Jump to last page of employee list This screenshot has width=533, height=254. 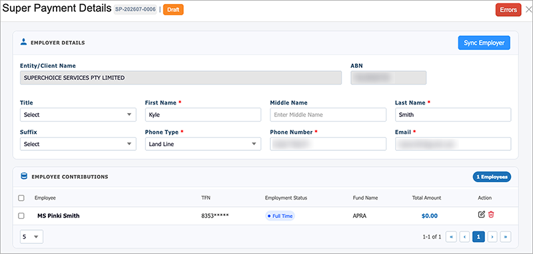(x=506, y=237)
